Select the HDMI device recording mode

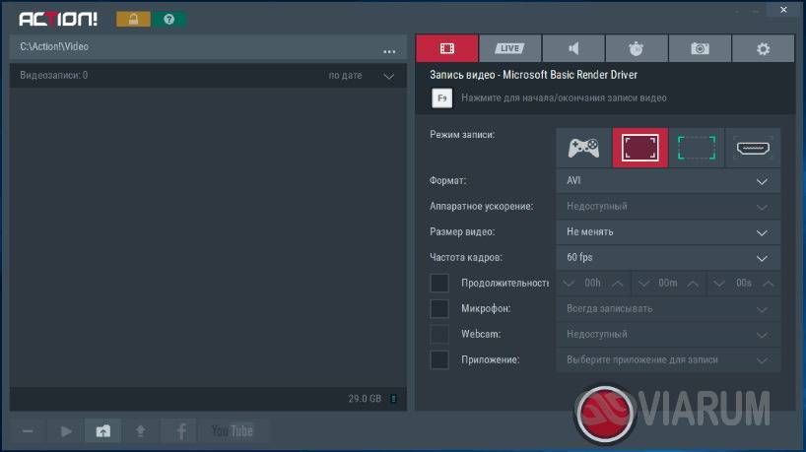753,148
